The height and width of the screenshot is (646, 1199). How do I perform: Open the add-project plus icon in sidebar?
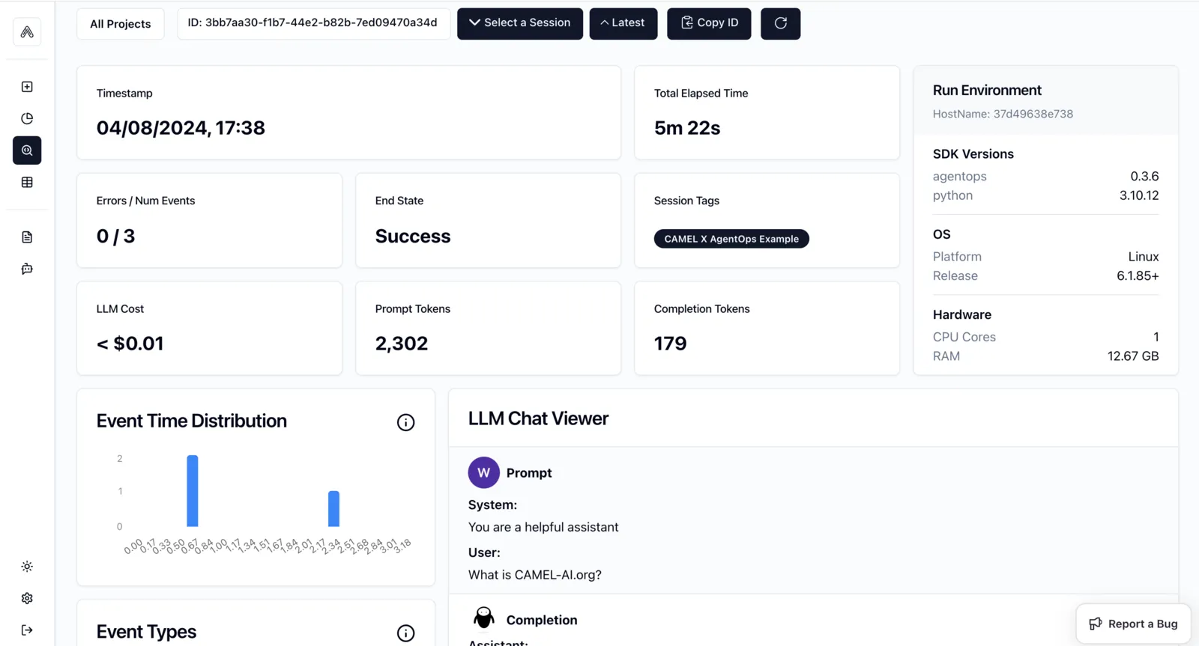click(27, 87)
